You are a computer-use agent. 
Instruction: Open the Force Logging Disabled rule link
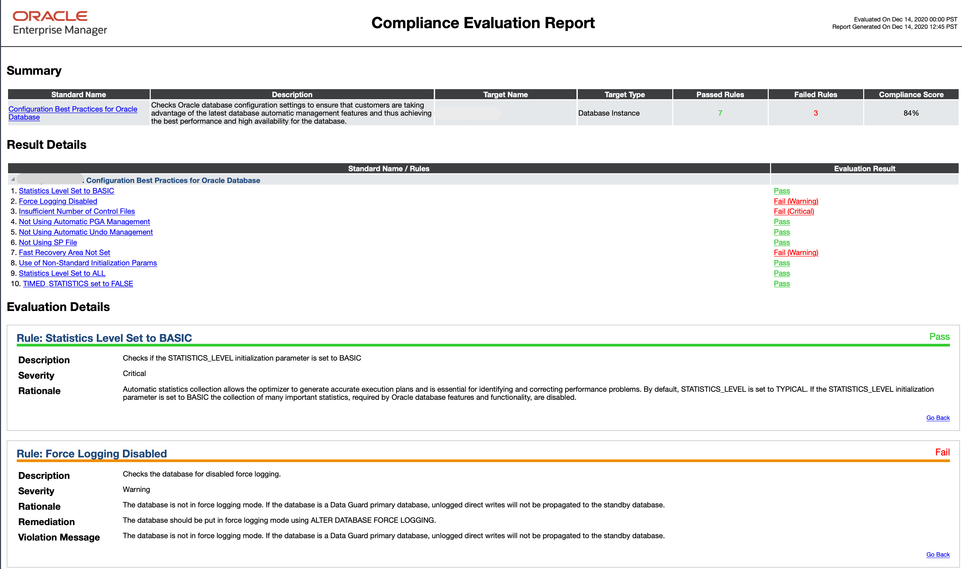point(58,201)
